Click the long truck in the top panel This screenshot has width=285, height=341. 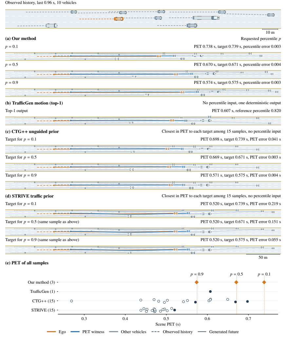tap(206, 18)
